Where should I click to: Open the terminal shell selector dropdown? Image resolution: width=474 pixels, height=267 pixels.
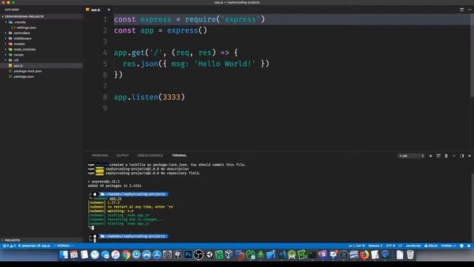click(x=411, y=156)
